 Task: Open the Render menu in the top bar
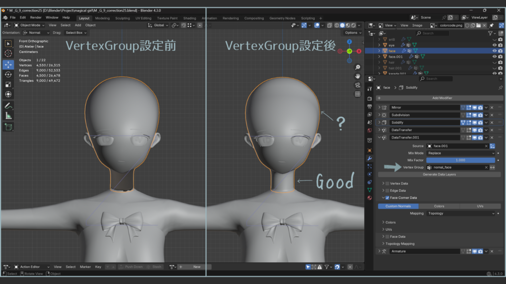point(36,18)
